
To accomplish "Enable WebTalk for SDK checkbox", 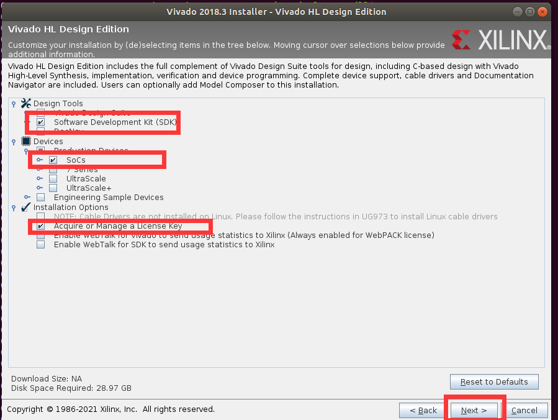I will (x=40, y=244).
